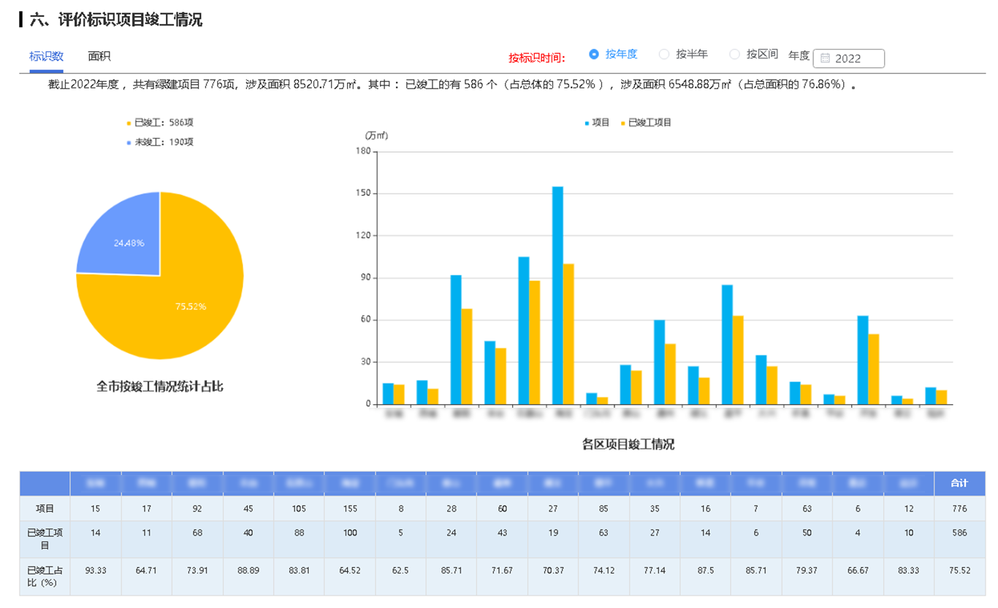Screen dimensions: 998x608
Task: Toggle yellow 已竣工项目 legend marker above bar chart
Action: coord(623,123)
